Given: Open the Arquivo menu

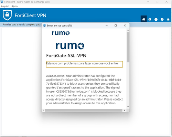Looking at the screenshot, I should [5, 6].
